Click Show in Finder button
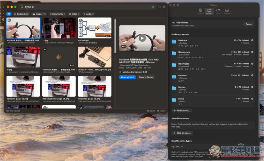 click(146, 77)
